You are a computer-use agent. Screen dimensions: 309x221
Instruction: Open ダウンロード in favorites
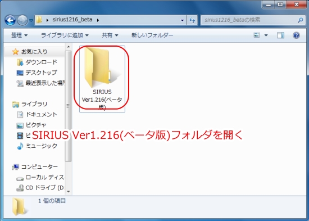(41, 62)
